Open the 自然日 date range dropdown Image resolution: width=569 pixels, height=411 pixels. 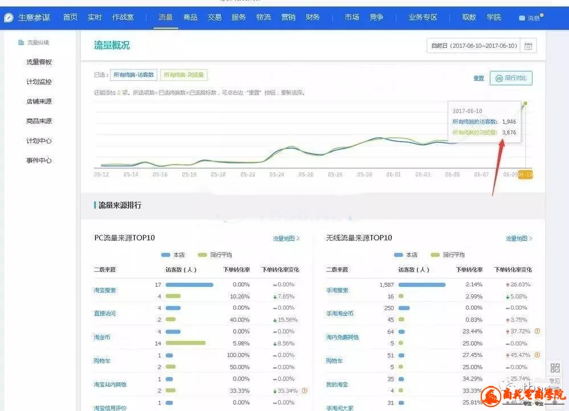(473, 46)
